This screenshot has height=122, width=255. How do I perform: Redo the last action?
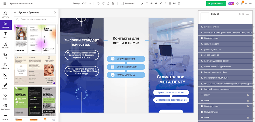coord(103,3)
